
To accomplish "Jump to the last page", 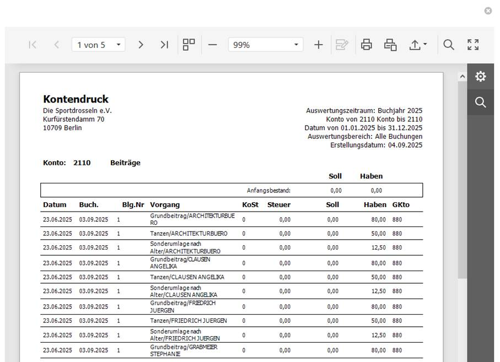I will [164, 45].
